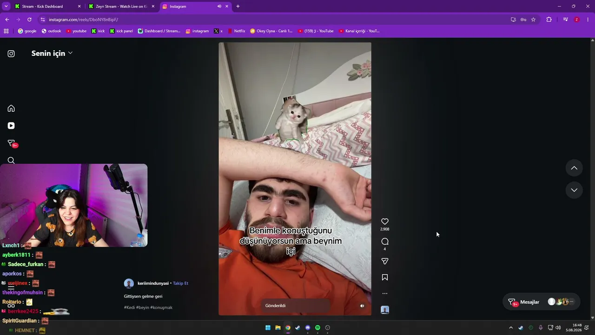Viewport: 595px width, 335px height.
Task: Switch to the "Zeyn Stream" Kick tab
Action: [x=122, y=7]
